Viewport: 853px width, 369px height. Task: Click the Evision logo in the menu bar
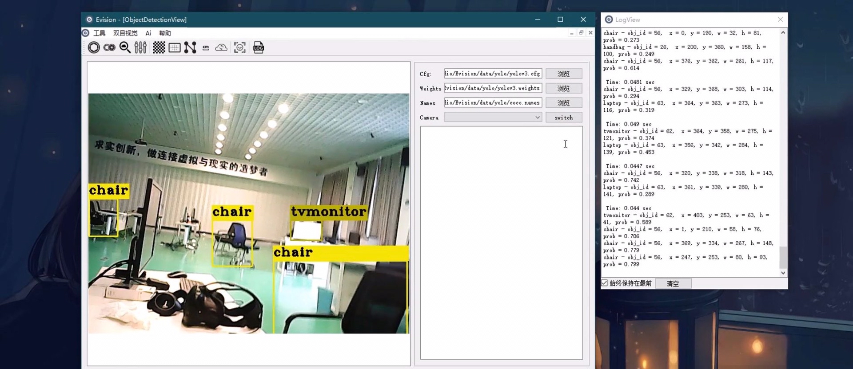click(86, 33)
